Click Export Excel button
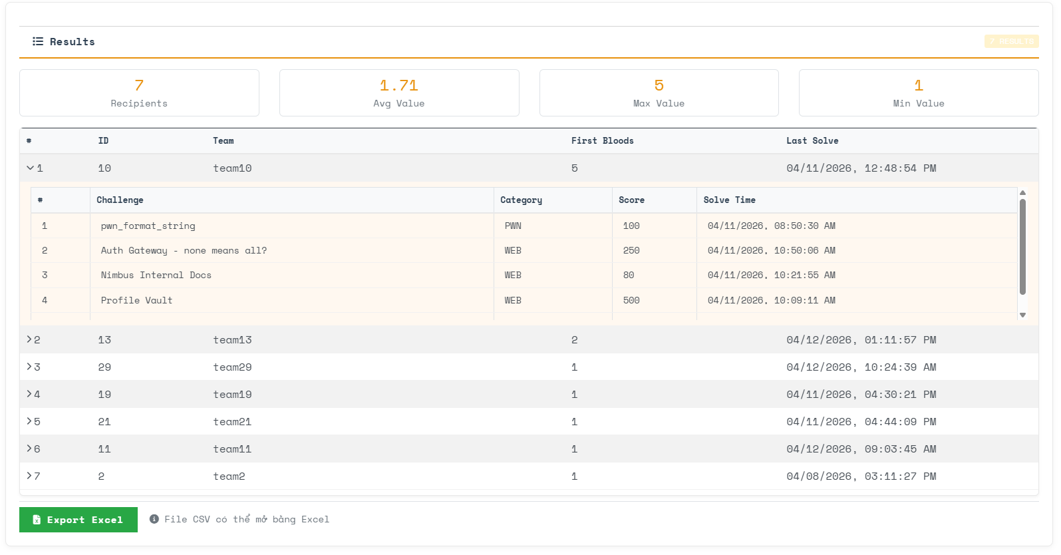Viewport: 1061px width, 555px height. 78,520
